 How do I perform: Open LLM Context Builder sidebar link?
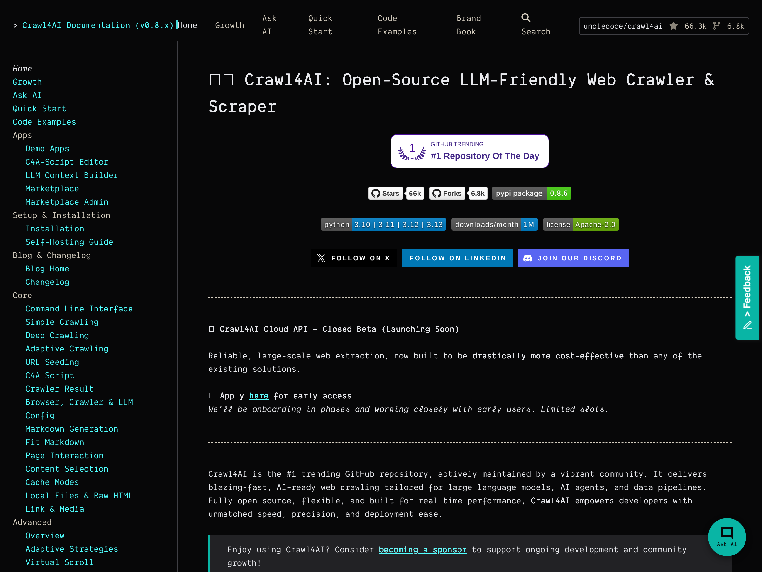pos(72,175)
